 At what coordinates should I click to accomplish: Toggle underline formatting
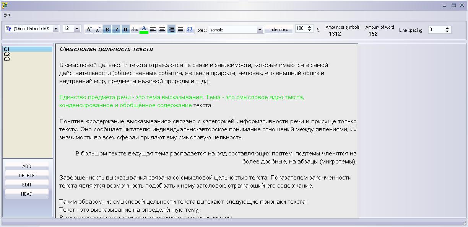[x=125, y=29]
